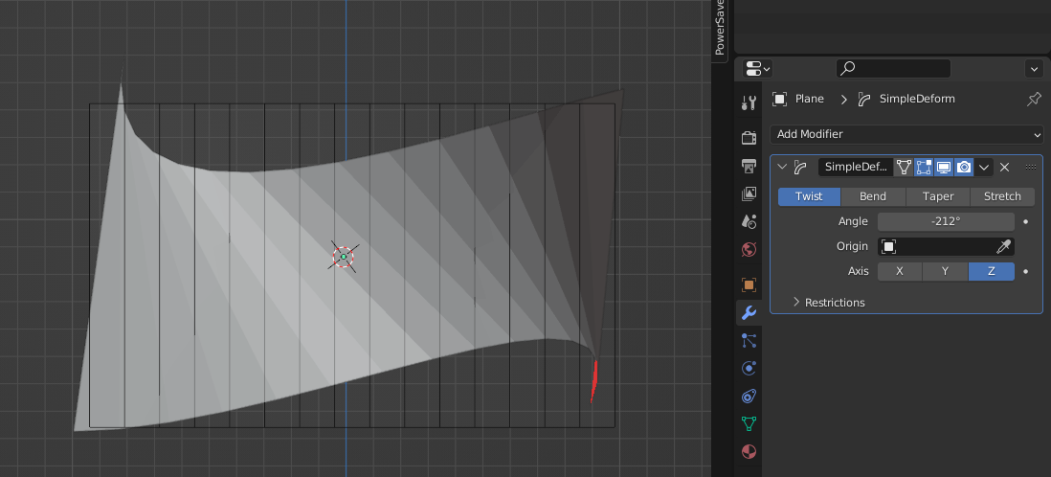Switch deform mode to Taper

pyautogui.click(x=937, y=196)
